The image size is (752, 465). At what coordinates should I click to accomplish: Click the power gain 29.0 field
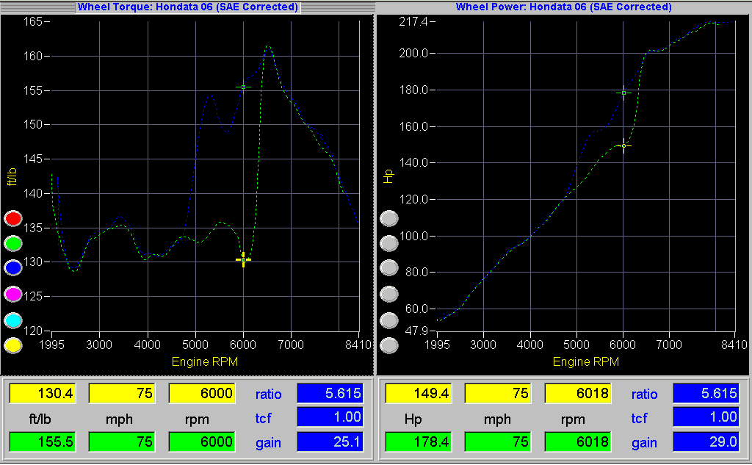(x=706, y=441)
